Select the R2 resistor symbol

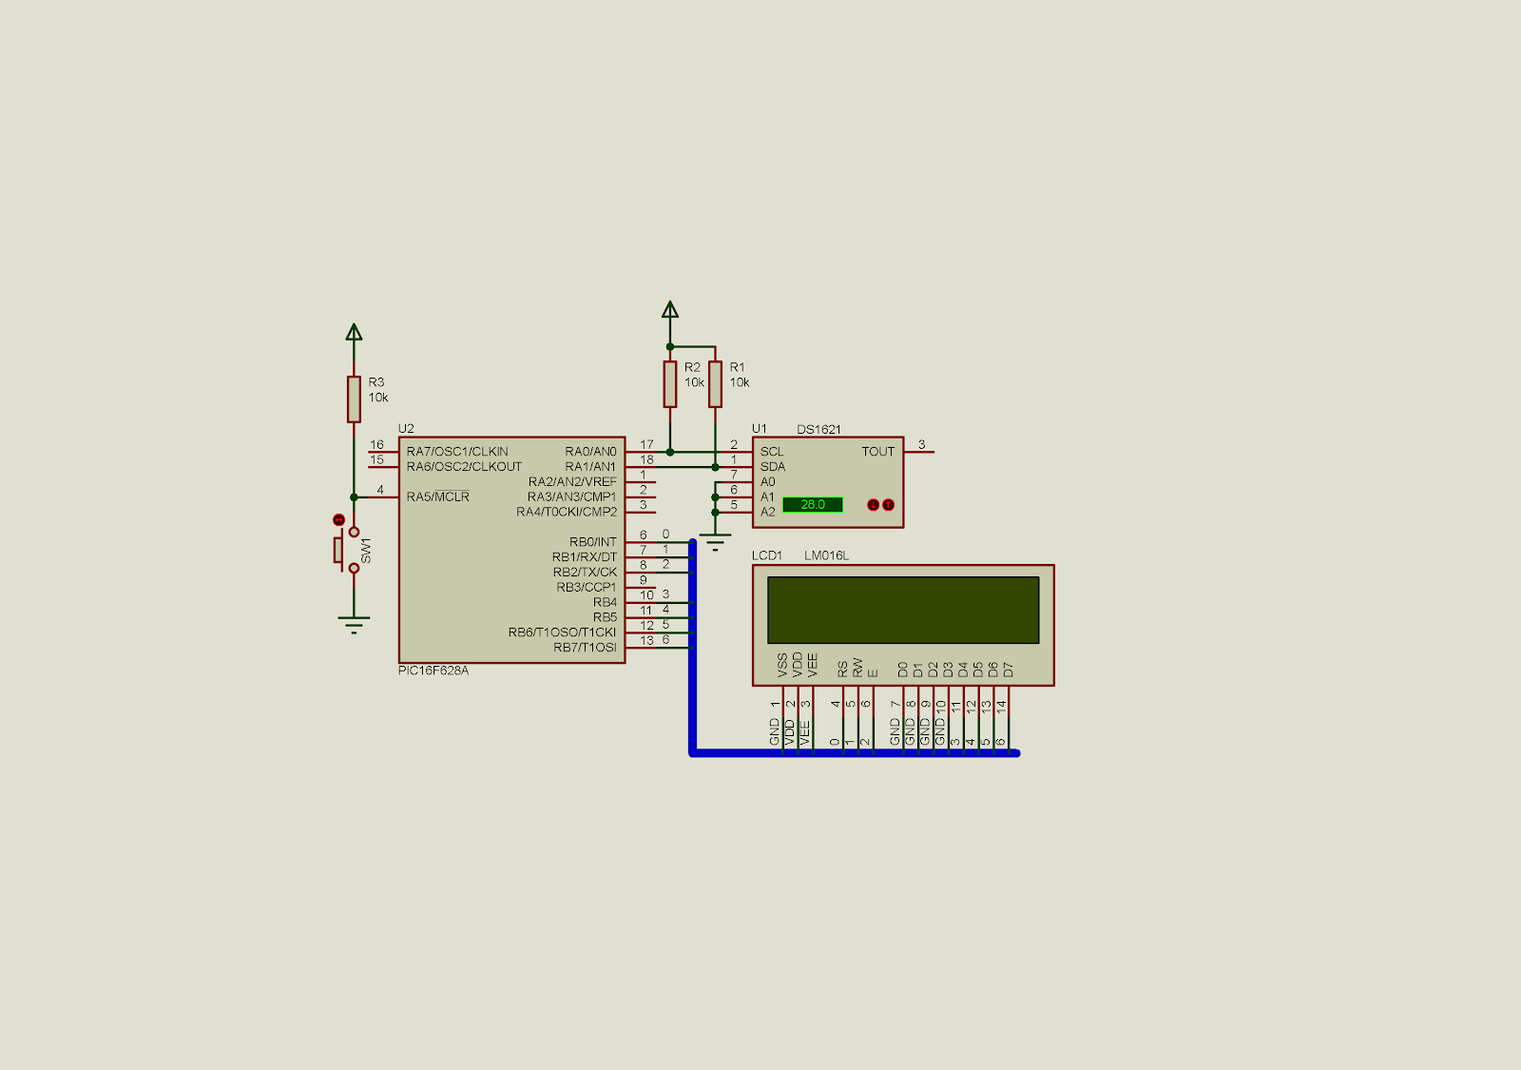pos(670,384)
